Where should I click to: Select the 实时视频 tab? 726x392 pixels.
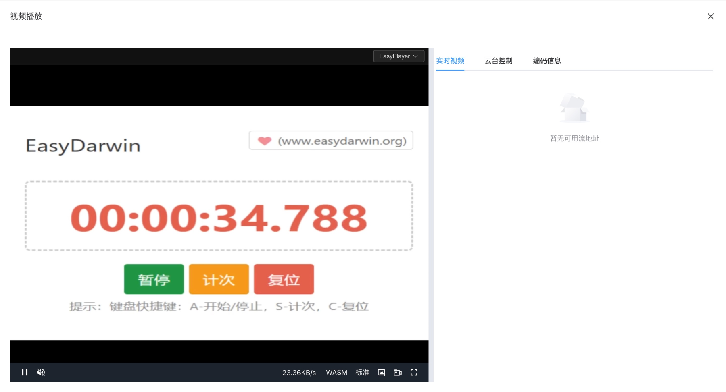(x=450, y=61)
